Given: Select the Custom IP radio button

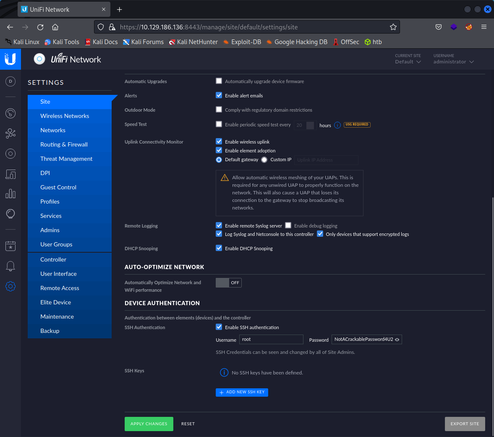Looking at the screenshot, I should tap(264, 160).
